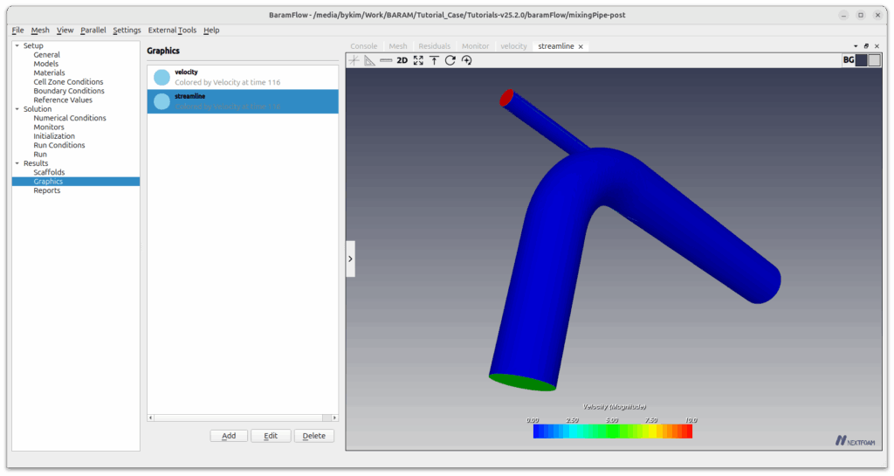Select the dark background color swatch

[861, 60]
